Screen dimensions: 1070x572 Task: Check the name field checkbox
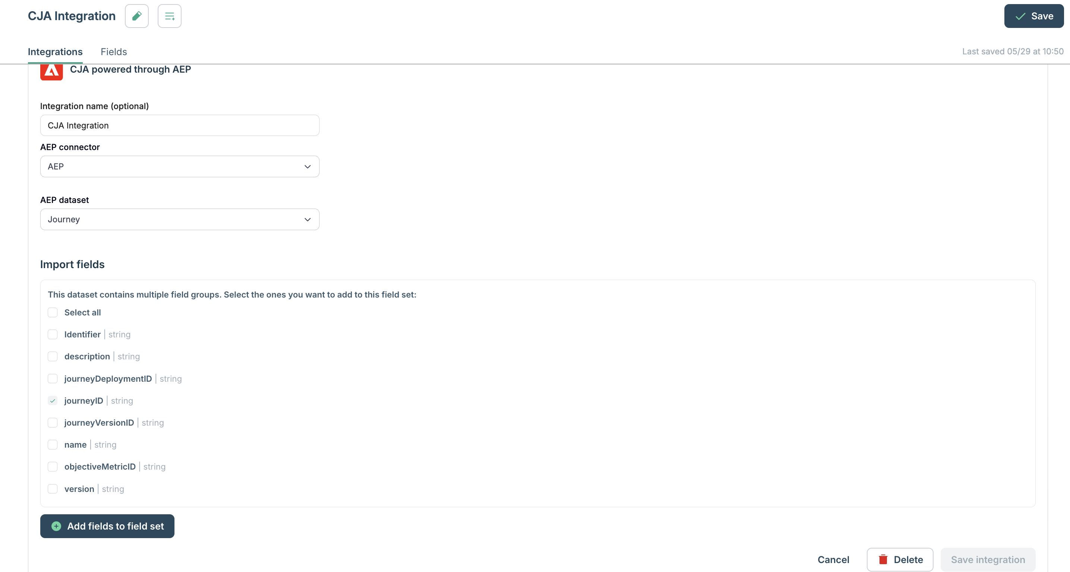click(53, 445)
